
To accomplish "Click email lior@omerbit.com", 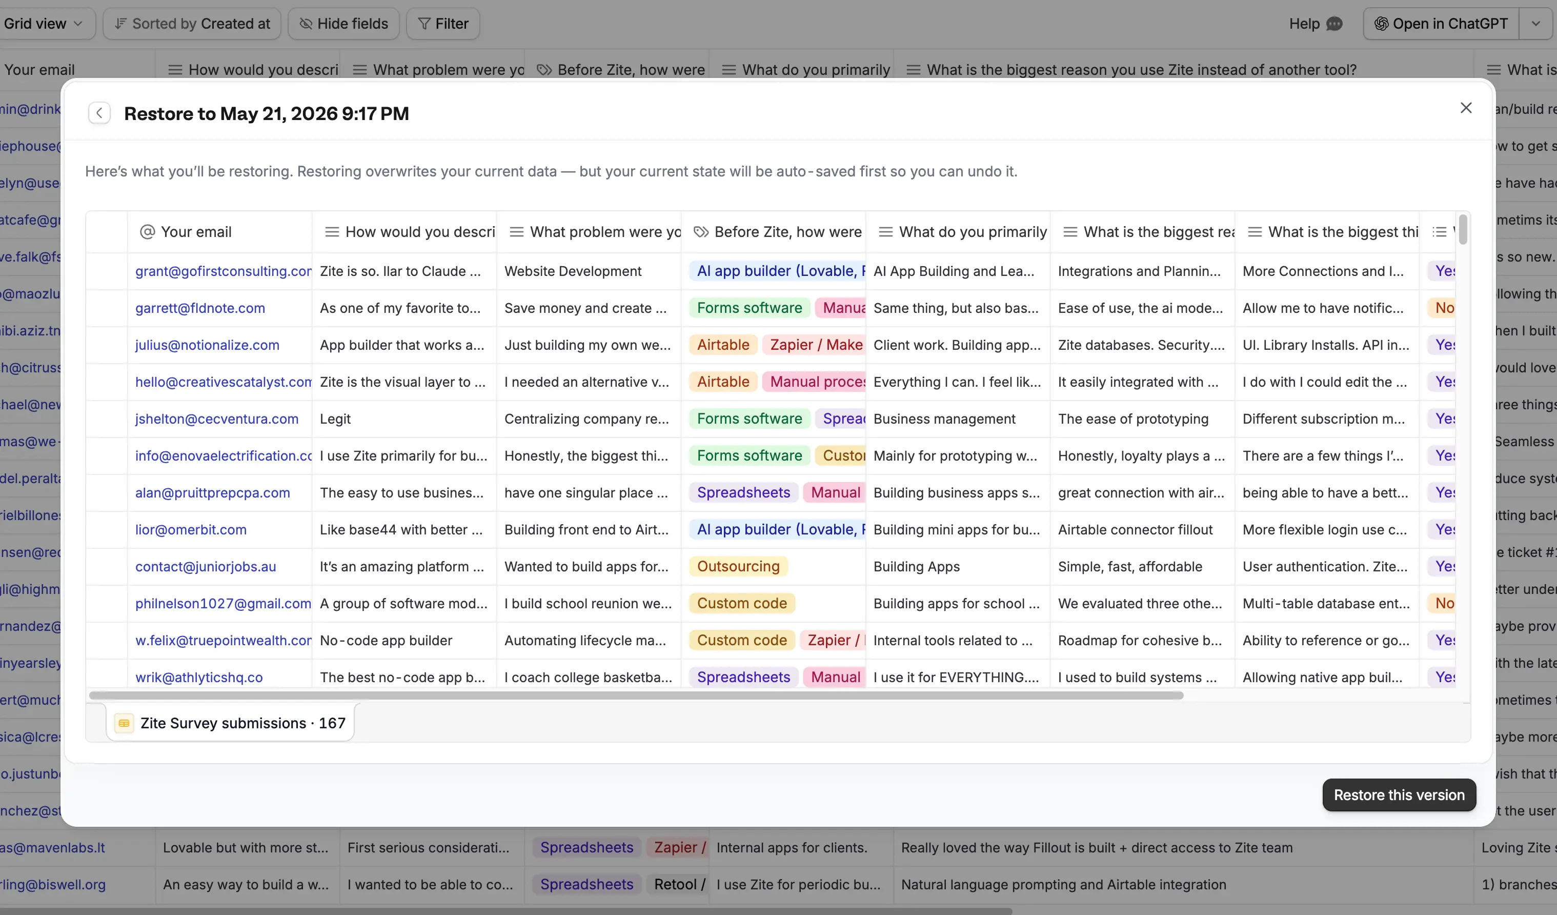I will pyautogui.click(x=191, y=529).
